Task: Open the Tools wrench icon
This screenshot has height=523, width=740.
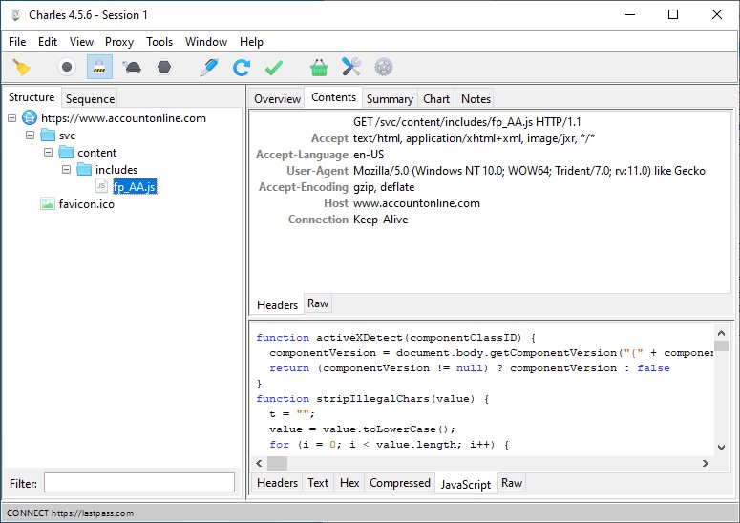Action: tap(351, 67)
